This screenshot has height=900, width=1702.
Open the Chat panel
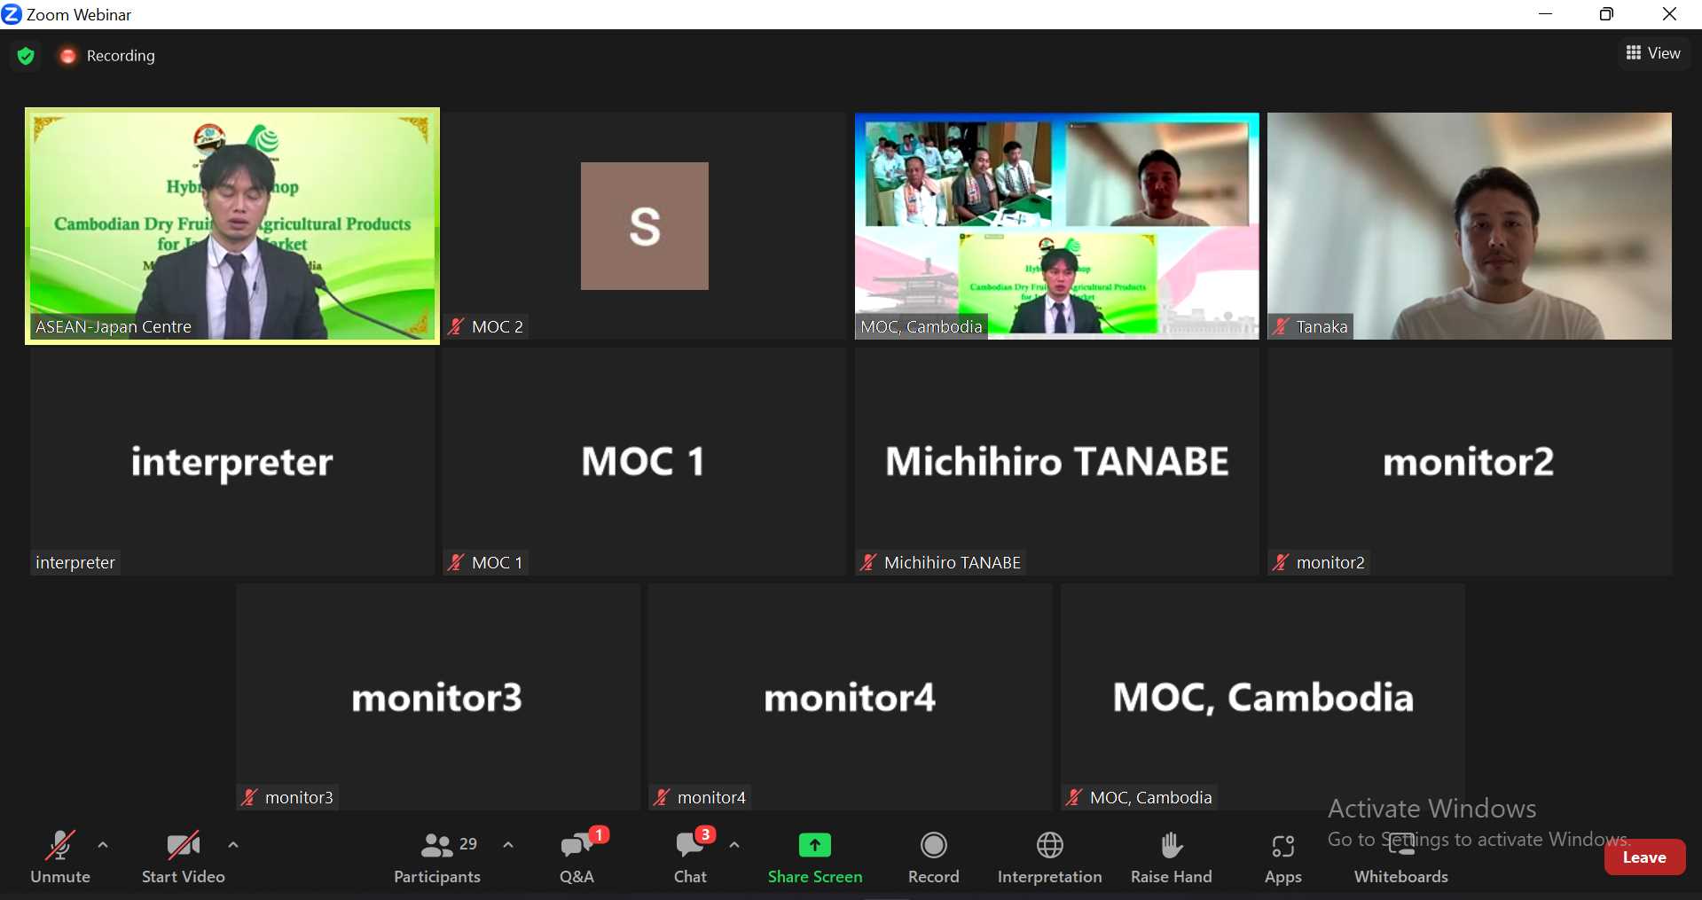(x=690, y=857)
